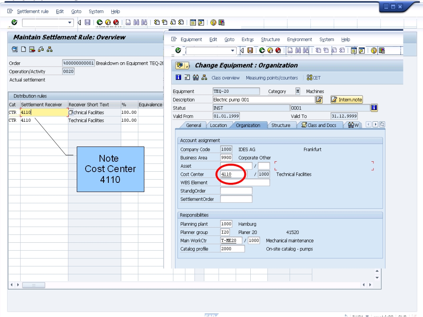Click Save floppy icon in Equipment window
The height and width of the screenshot is (317, 423).
pyautogui.click(x=250, y=50)
